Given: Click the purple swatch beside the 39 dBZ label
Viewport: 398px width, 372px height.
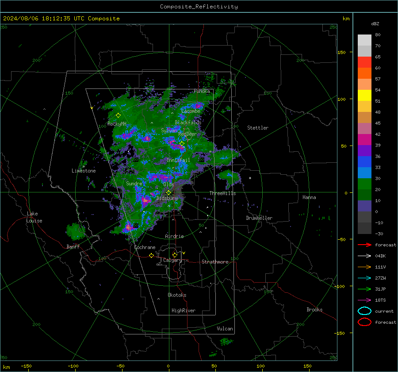Looking at the screenshot, I should 364,150.
